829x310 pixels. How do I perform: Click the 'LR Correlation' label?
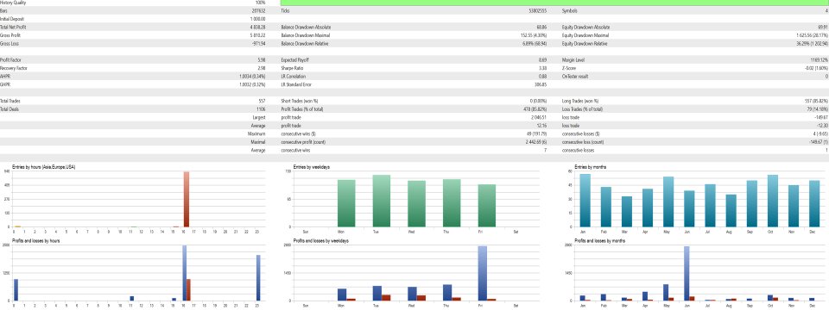[x=293, y=77]
